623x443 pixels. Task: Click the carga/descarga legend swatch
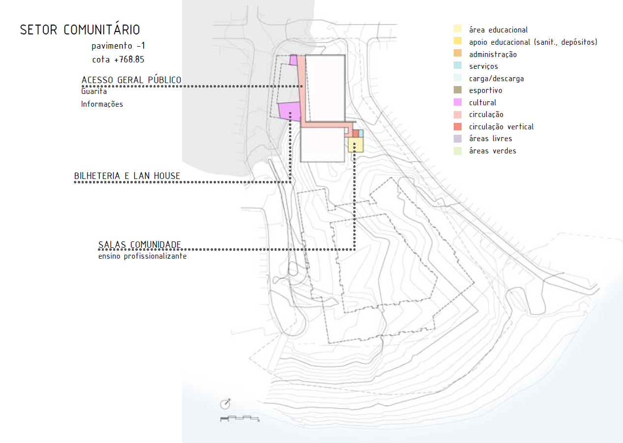[x=458, y=78]
